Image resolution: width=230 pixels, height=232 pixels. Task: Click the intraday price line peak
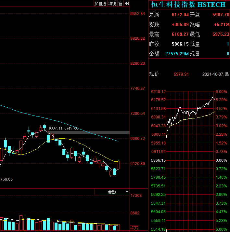coord(212,98)
